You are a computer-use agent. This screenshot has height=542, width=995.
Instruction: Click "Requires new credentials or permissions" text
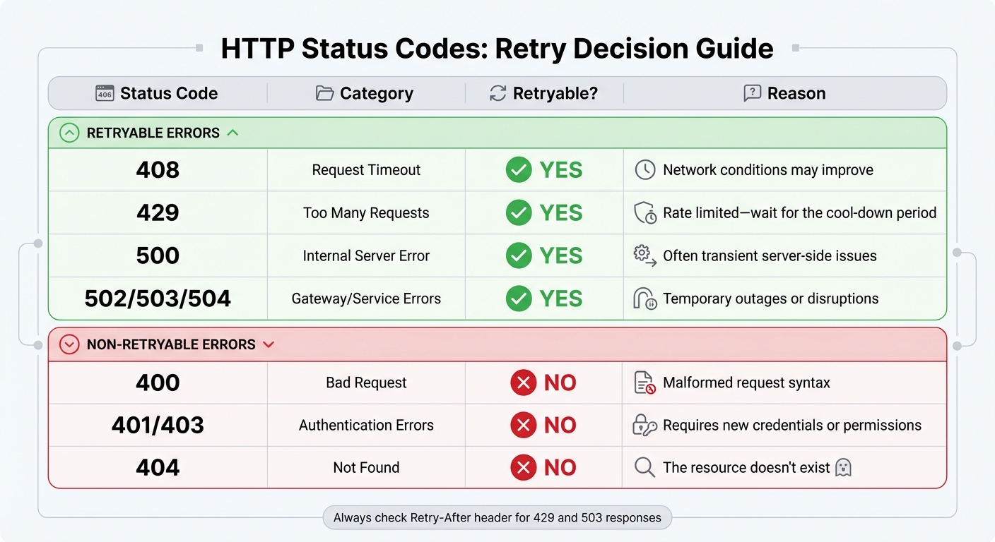tap(792, 425)
